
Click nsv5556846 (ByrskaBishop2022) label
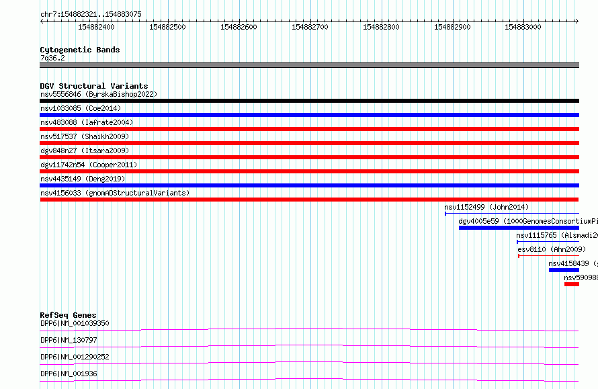pos(99,94)
